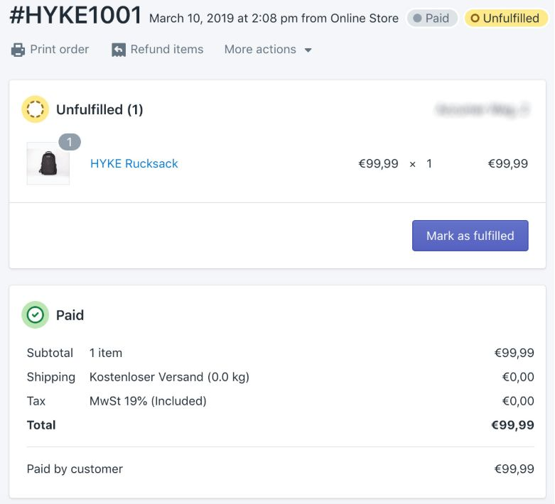Image resolution: width=555 pixels, height=504 pixels.
Task: Click the yellow Unfulfilled status circle icon
Action: pyautogui.click(x=35, y=109)
